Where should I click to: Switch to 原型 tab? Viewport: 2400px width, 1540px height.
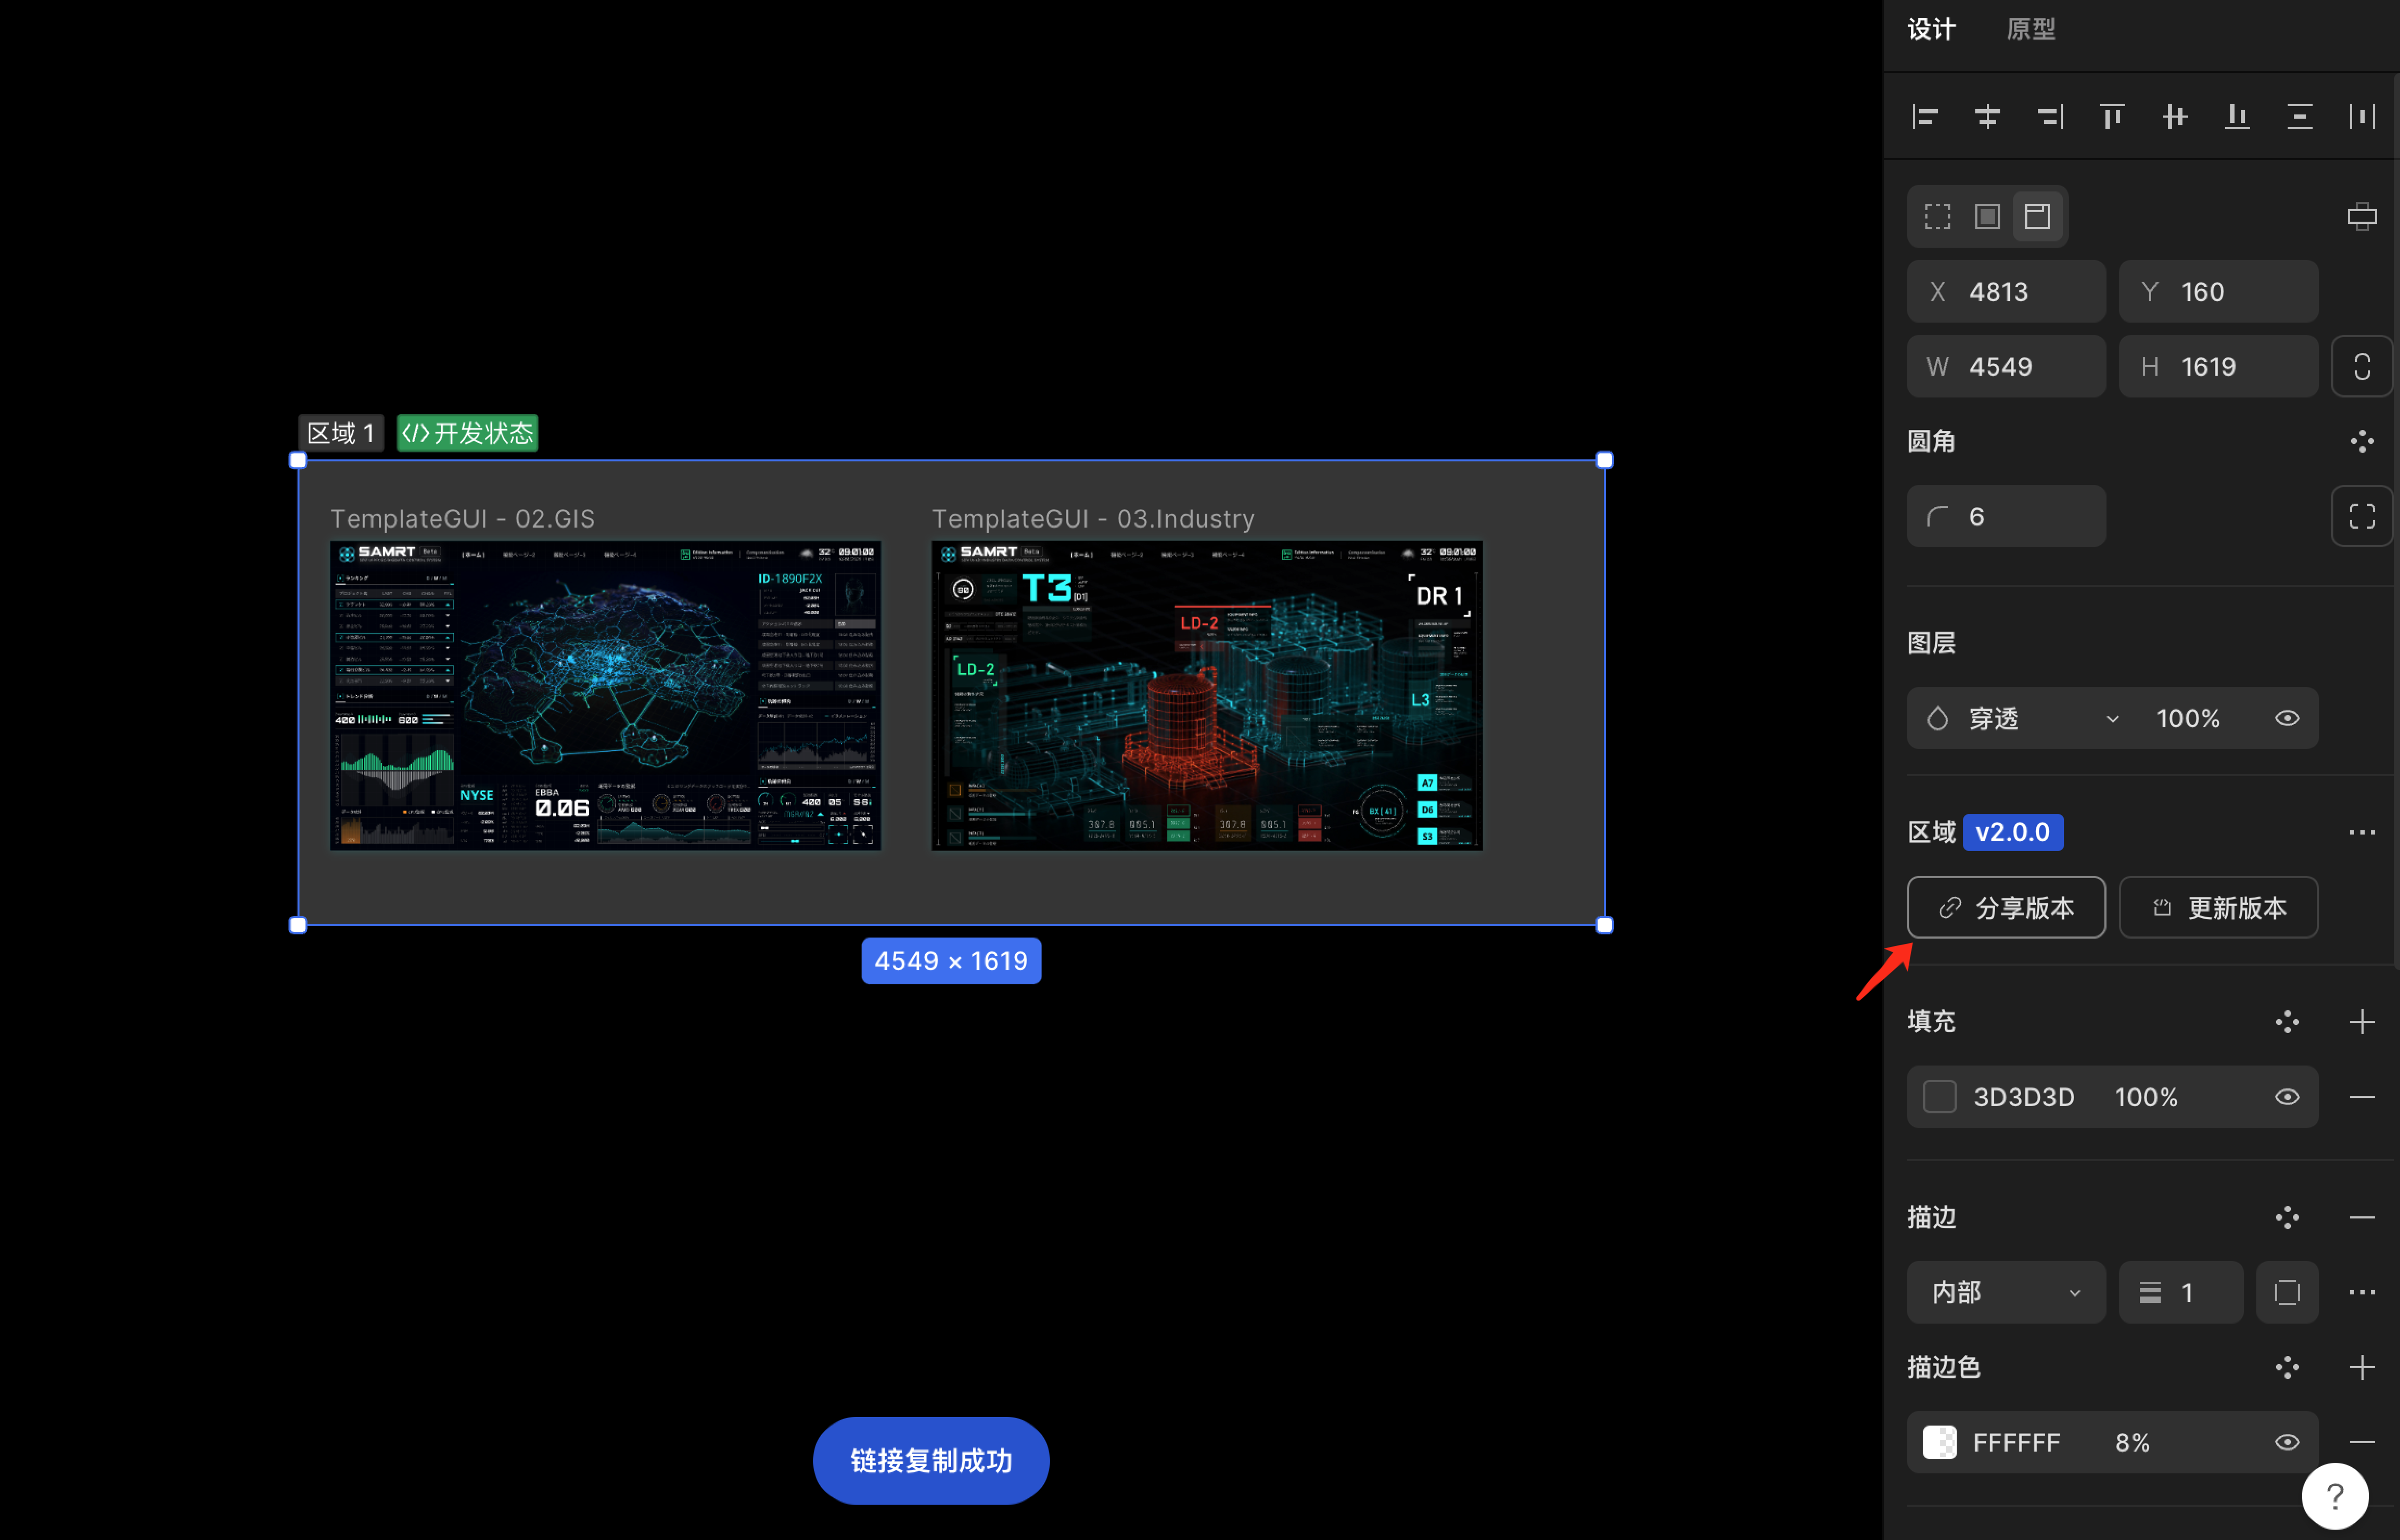tap(2031, 29)
